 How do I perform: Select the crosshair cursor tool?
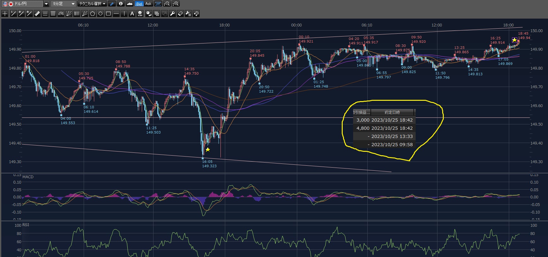tap(5, 14)
